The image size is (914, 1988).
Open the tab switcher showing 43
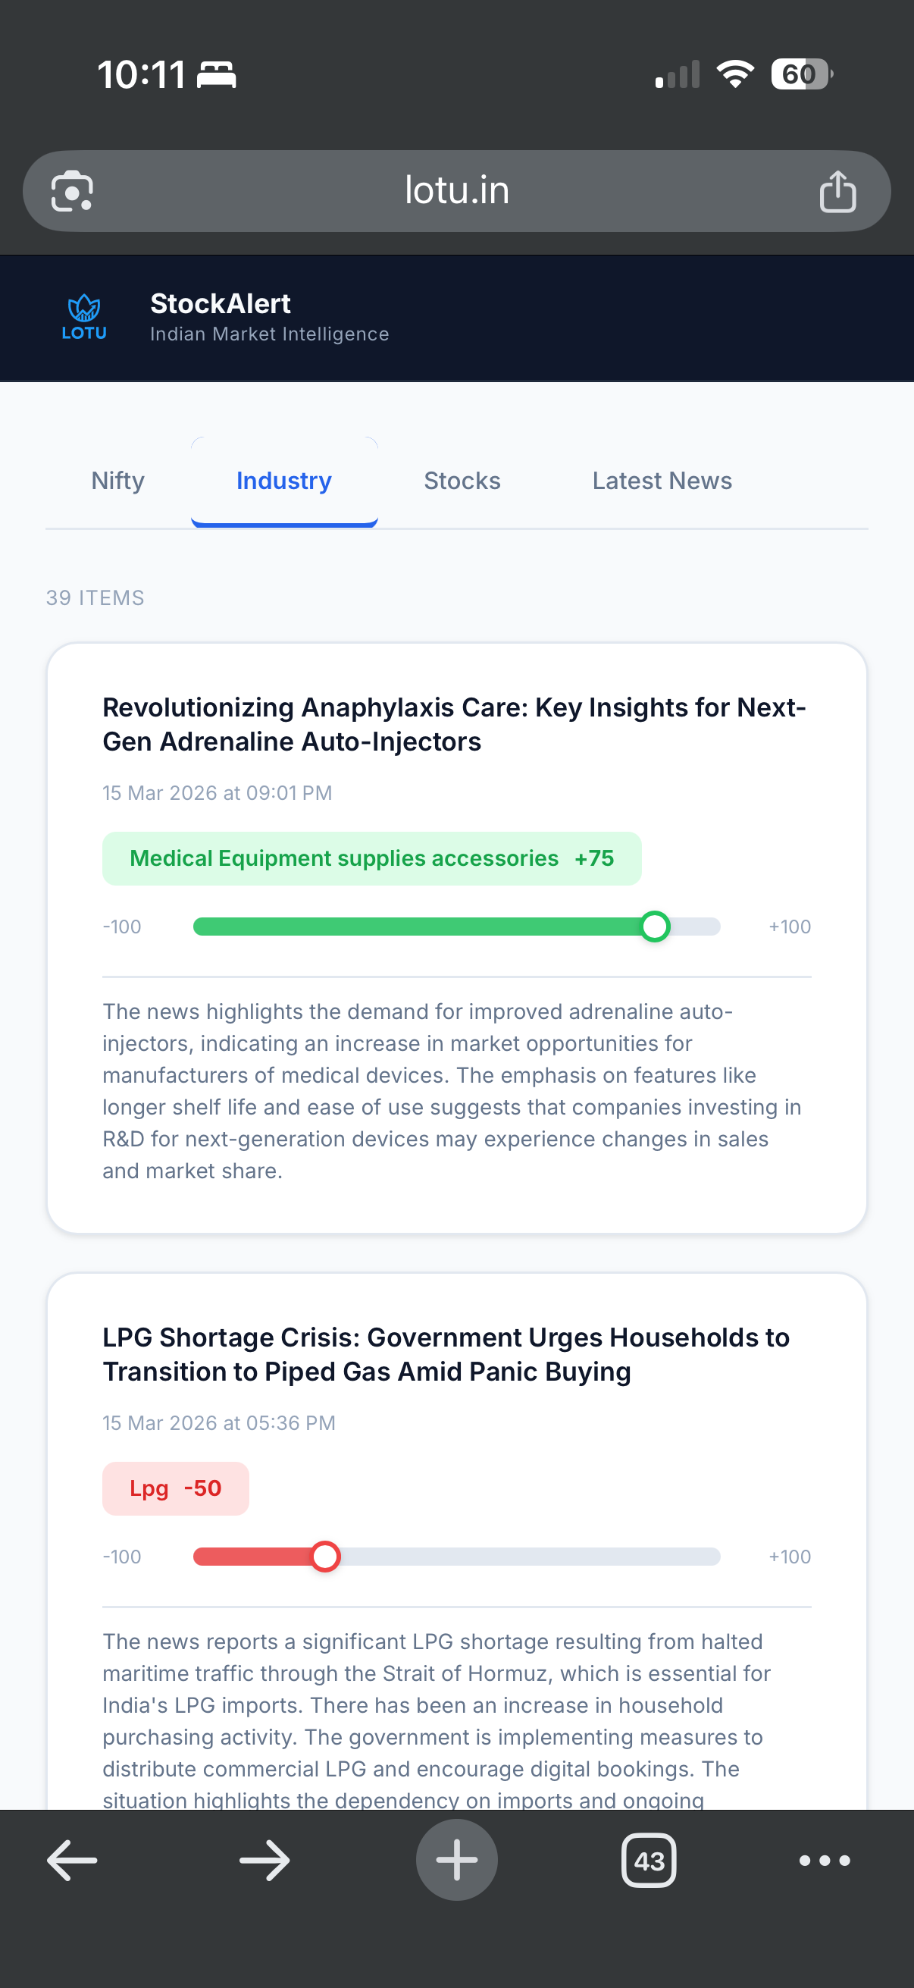coord(649,1861)
